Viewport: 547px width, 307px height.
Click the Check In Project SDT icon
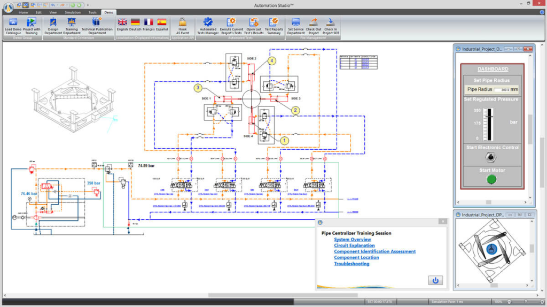point(330,26)
